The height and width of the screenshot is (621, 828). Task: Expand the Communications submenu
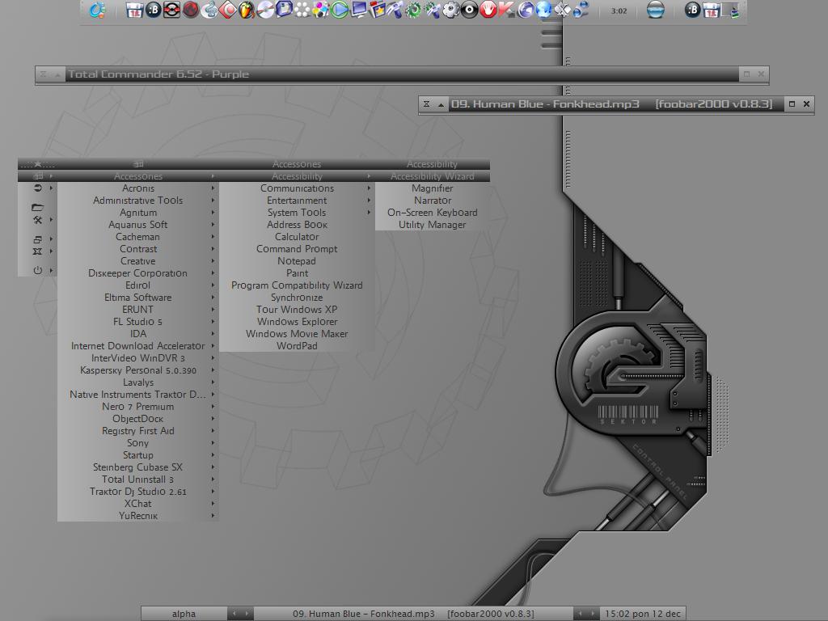[x=297, y=188]
